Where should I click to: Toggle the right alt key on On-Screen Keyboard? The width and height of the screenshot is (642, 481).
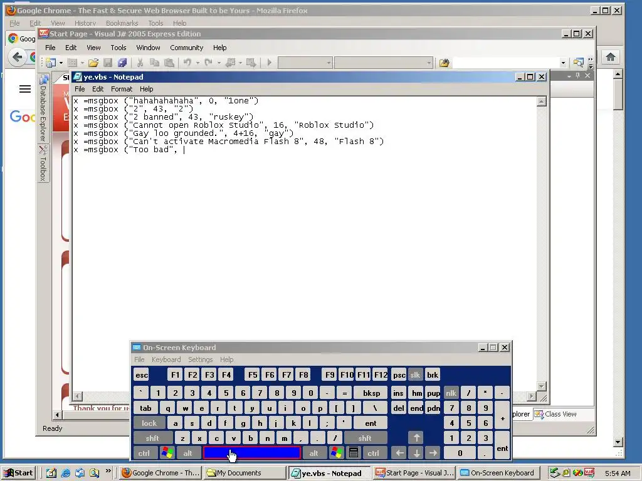click(314, 453)
